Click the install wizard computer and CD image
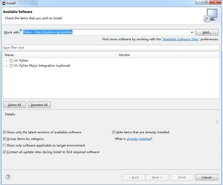The width and height of the screenshot is (223, 185). pyautogui.click(x=211, y=15)
